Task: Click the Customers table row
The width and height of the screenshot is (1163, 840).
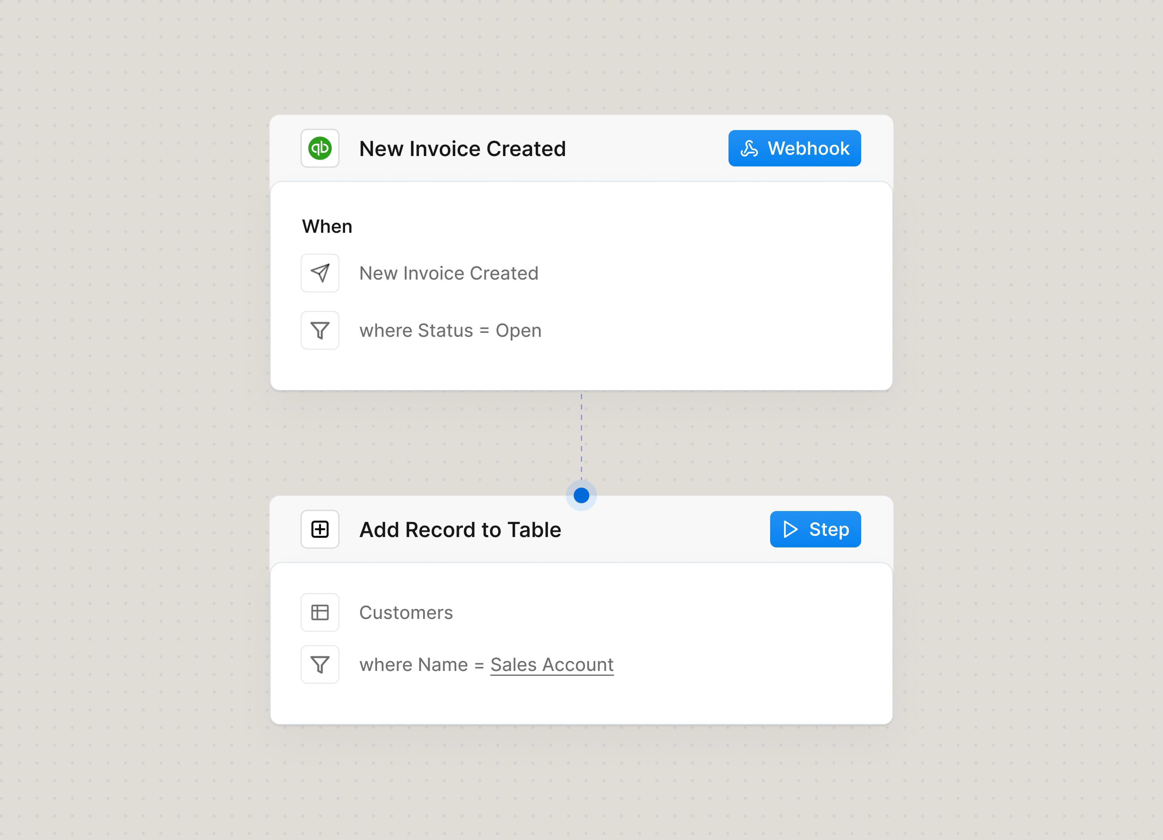Action: point(406,612)
